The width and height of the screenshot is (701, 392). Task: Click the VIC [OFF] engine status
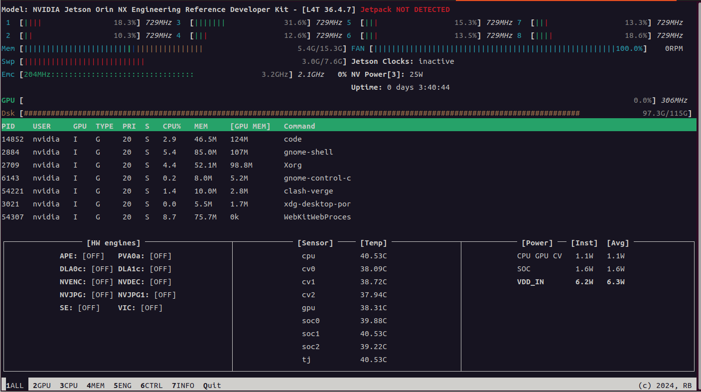[140, 308]
